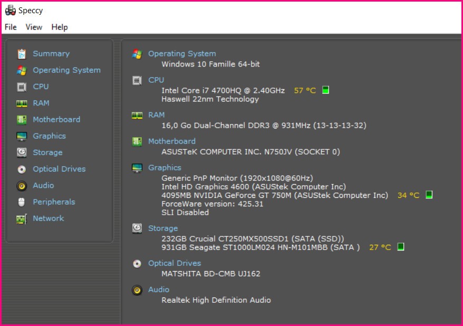Viewport: 463px width, 326px height.
Task: Open the Storage heading link in summary
Action: point(163,228)
